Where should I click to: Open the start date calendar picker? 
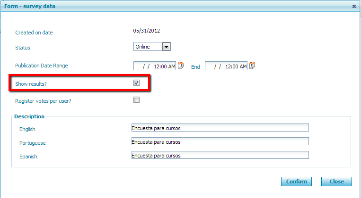[180, 66]
